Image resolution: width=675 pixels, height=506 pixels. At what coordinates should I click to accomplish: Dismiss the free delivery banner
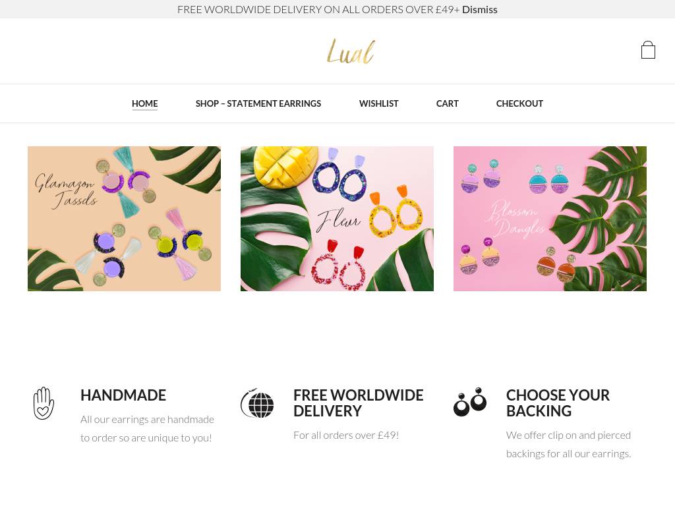pyautogui.click(x=480, y=9)
